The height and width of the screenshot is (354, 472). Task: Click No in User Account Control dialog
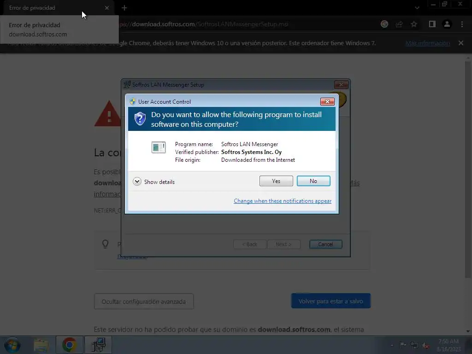tap(313, 181)
